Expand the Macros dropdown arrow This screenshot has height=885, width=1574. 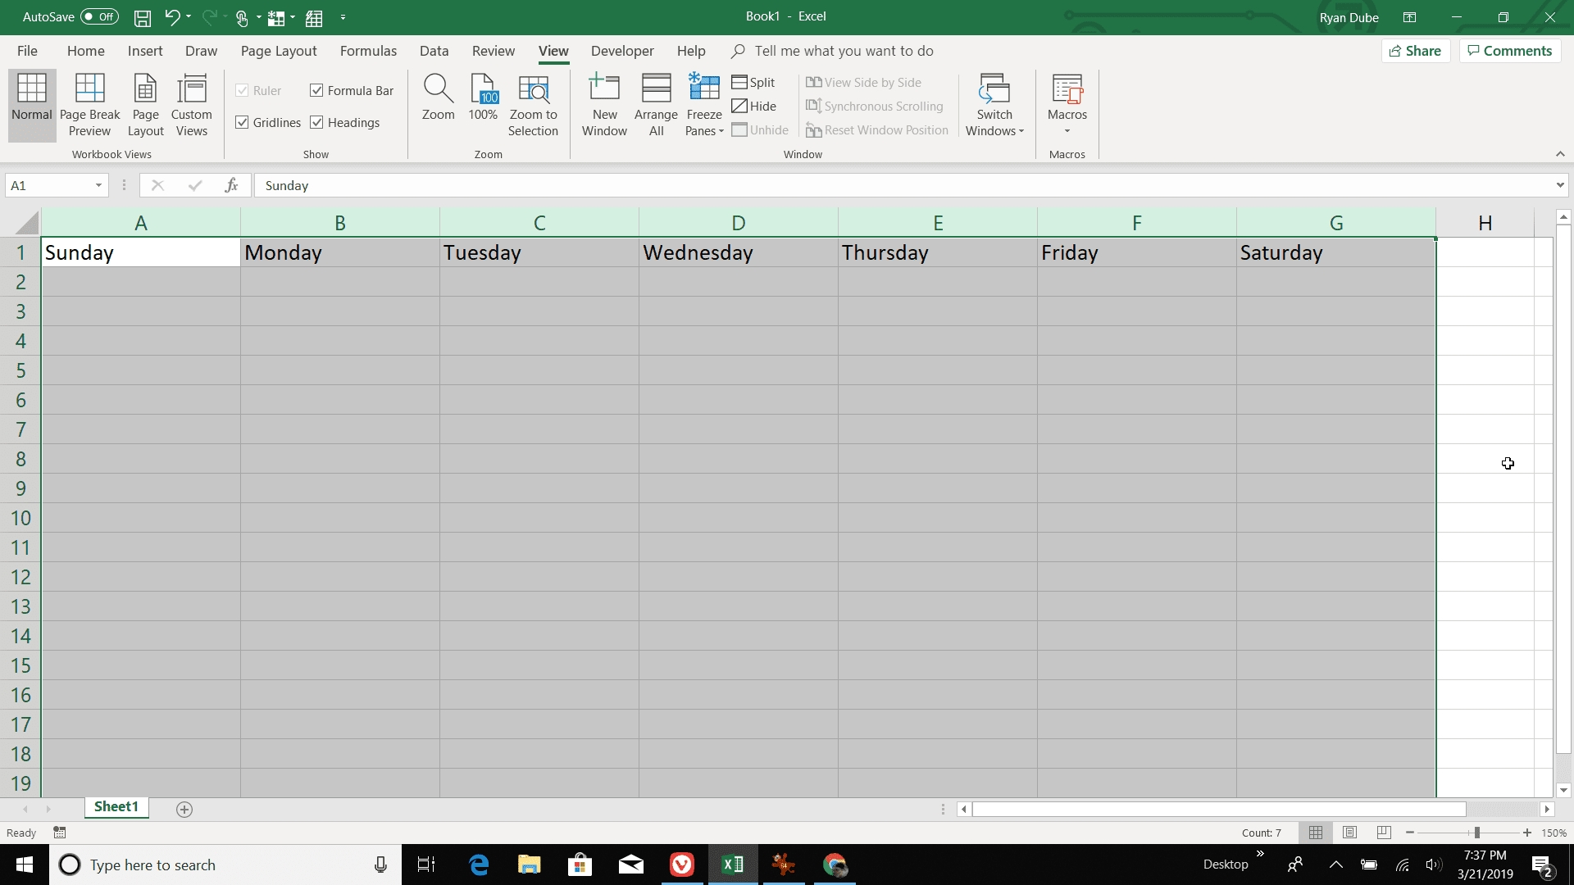pos(1067,129)
